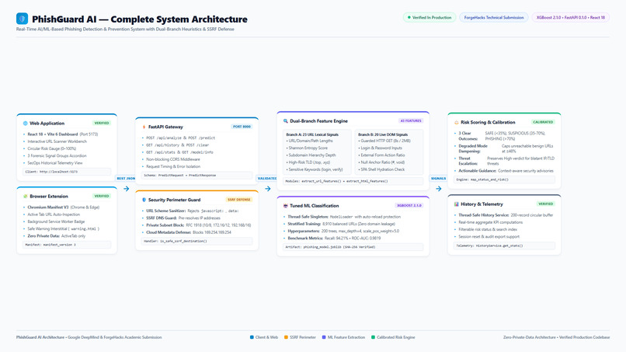Click 'Branch B: 20 Live DOM Signals' heading

coord(383,134)
